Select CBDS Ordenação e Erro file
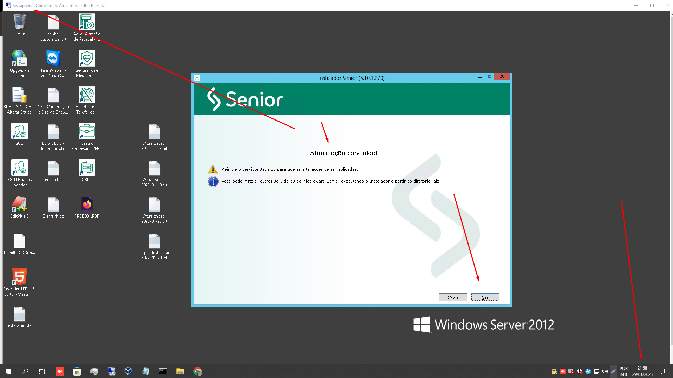 click(53, 100)
